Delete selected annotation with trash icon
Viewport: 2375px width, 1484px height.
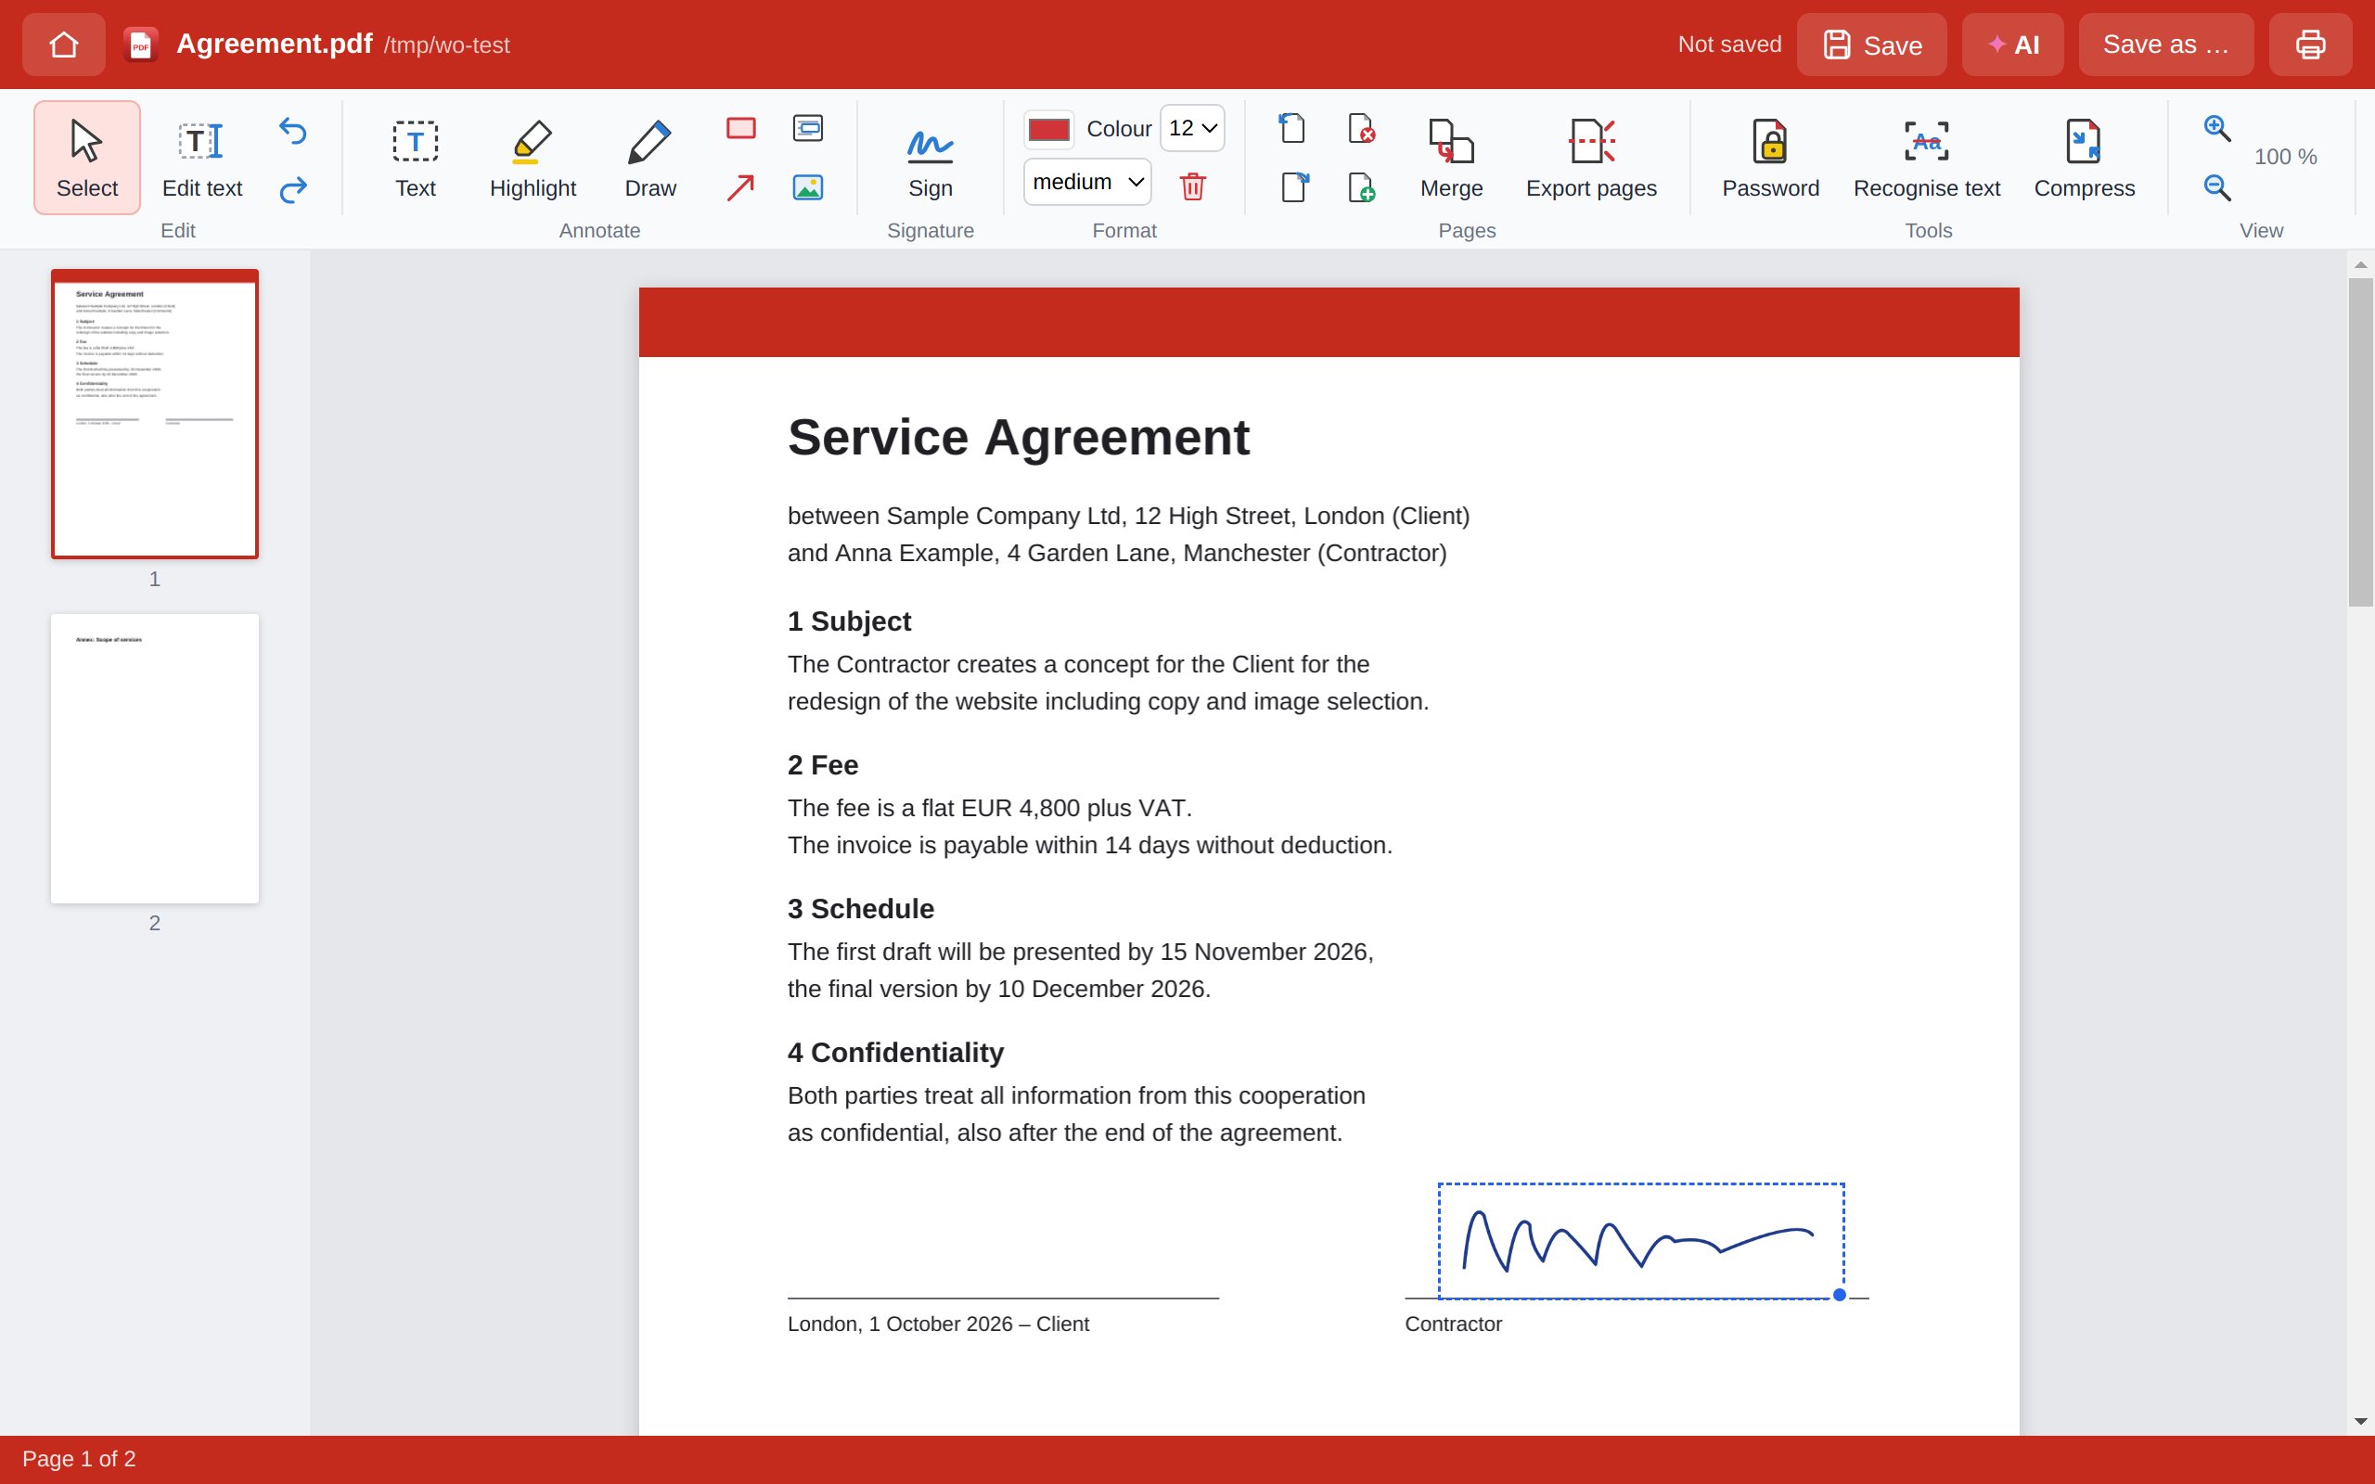click(x=1192, y=185)
